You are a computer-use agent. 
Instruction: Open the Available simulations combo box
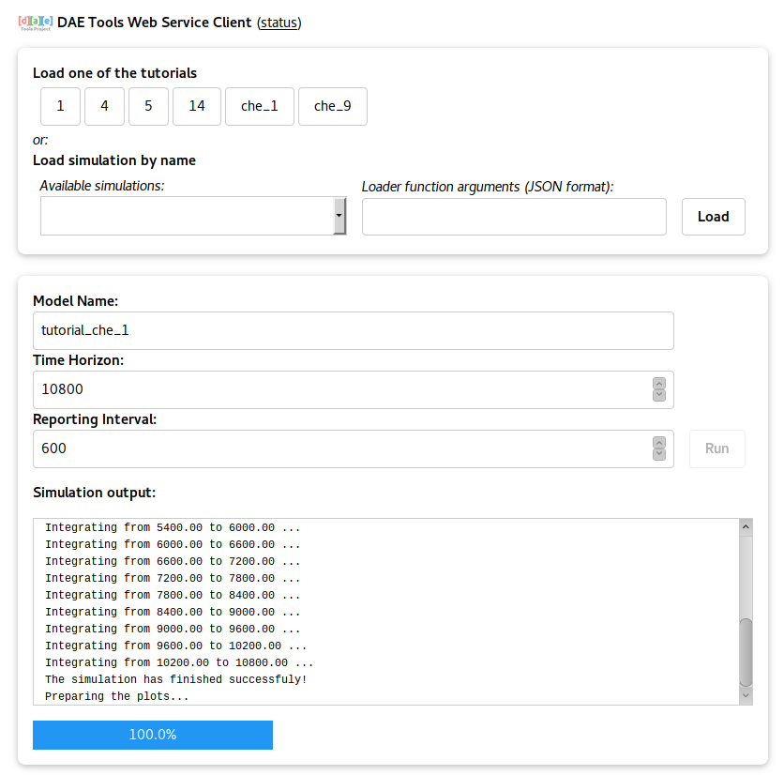pyautogui.click(x=193, y=216)
